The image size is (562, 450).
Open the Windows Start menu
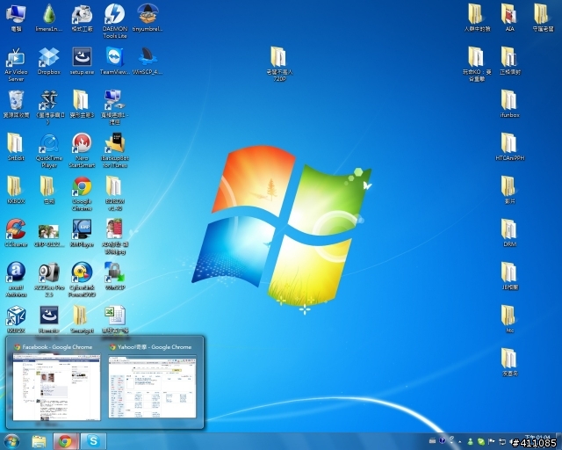click(11, 441)
